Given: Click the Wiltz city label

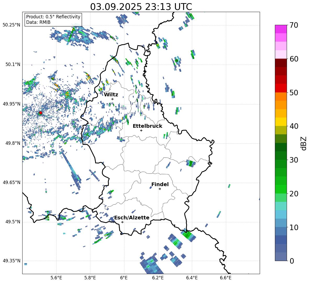Looking at the screenshot, I should point(111,95).
